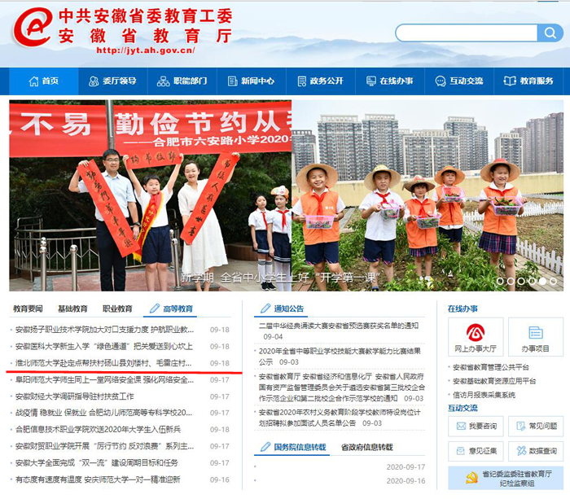Open the 淮北师范大学 poverty-relief news article
This screenshot has height=499, width=570.
coord(104,363)
